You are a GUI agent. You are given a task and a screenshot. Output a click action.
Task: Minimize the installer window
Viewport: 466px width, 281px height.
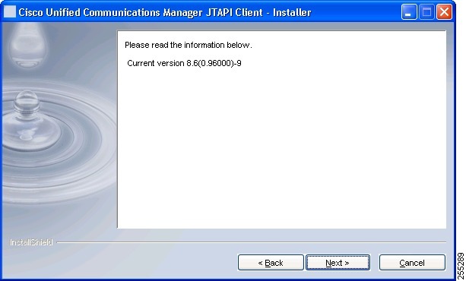pyautogui.click(x=409, y=12)
